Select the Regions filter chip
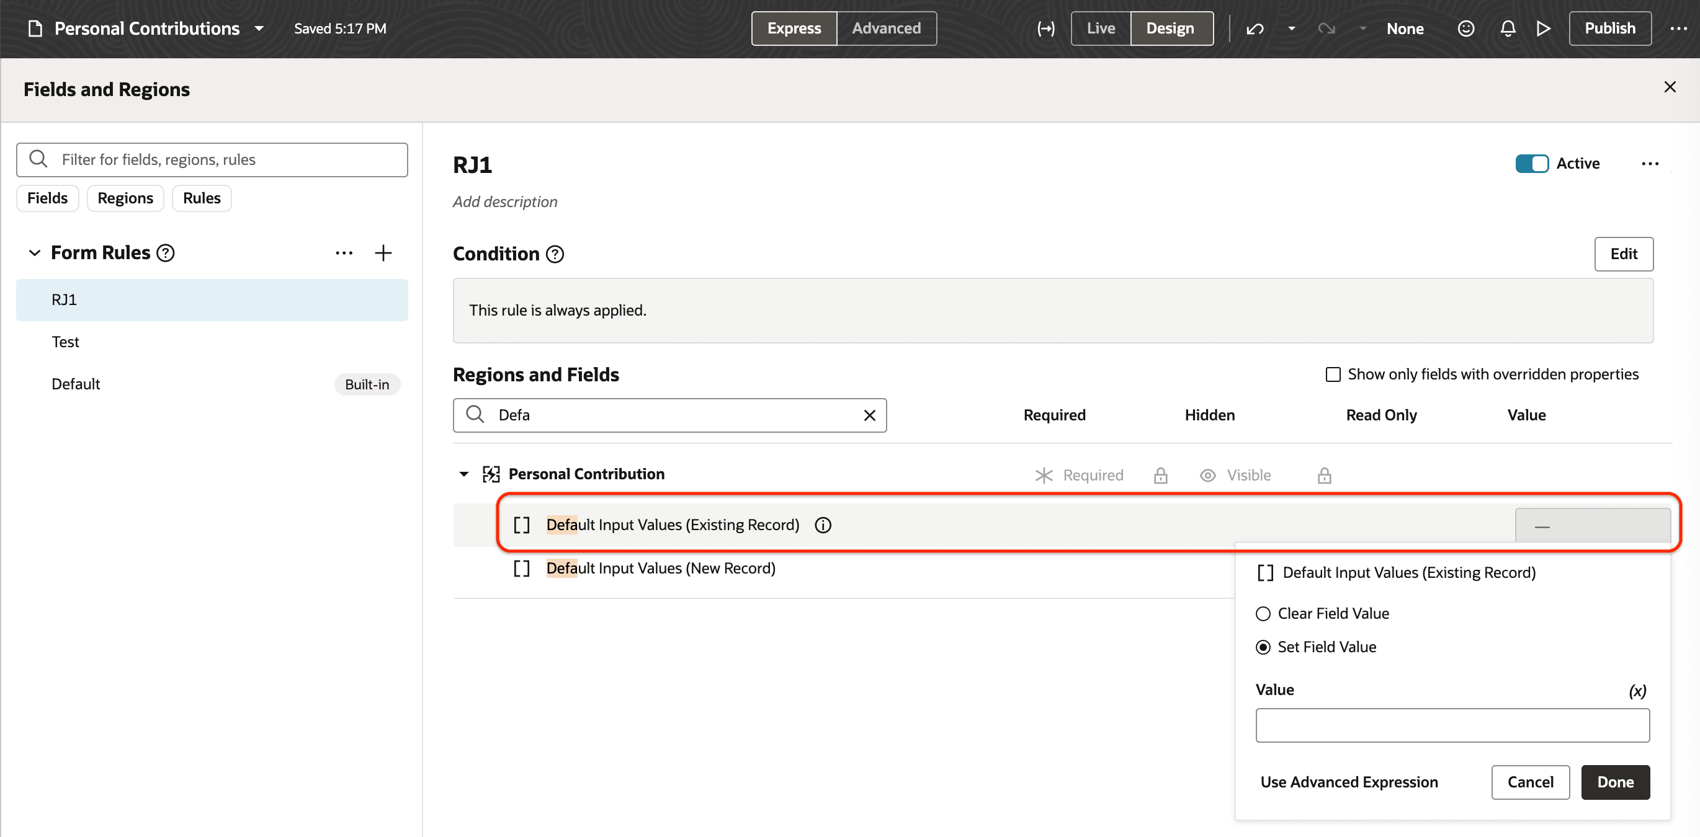1700x837 pixels. coord(125,198)
